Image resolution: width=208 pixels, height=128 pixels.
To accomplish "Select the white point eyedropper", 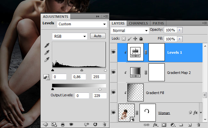I will point(47,60).
